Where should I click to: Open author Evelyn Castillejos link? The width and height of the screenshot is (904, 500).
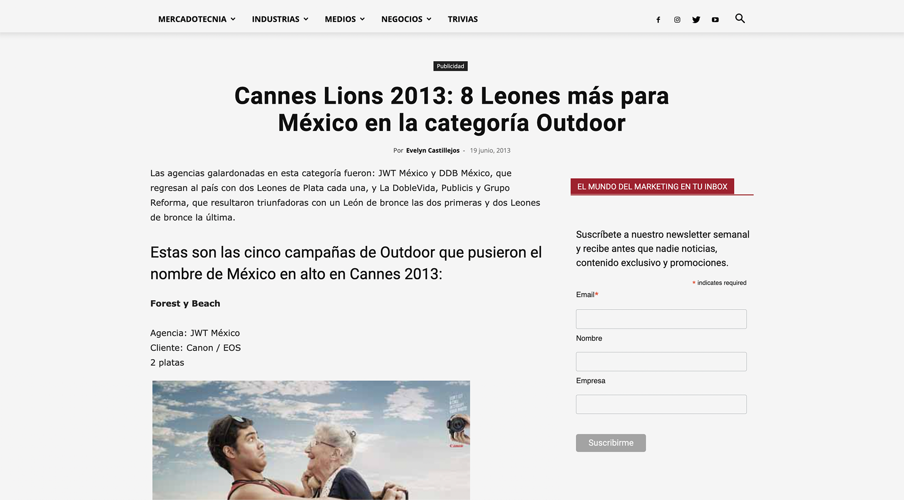click(x=433, y=150)
